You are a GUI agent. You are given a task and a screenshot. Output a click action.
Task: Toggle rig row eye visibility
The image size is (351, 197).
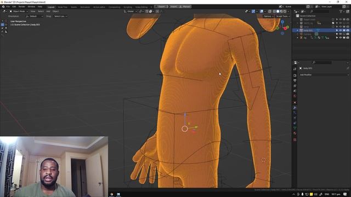(341, 38)
